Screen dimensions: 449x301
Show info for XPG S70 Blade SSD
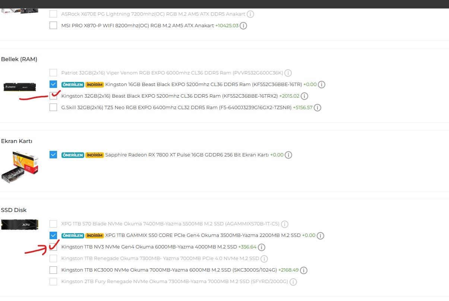tap(285, 224)
